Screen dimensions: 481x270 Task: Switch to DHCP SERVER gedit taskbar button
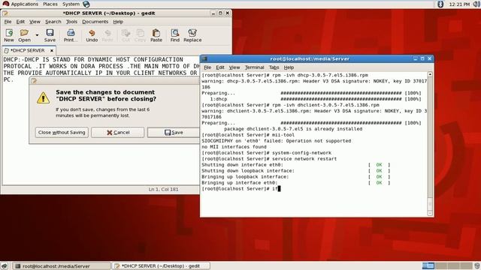coord(161,266)
